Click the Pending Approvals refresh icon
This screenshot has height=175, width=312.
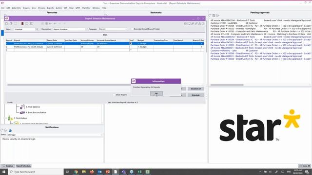coord(210,15)
